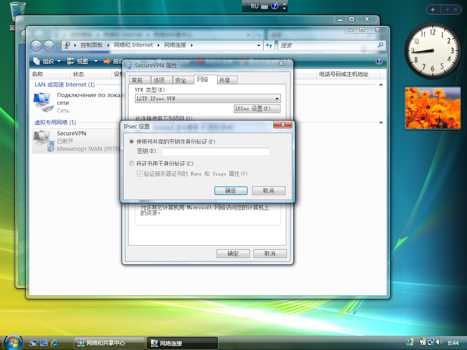Switch to 网络和共享中心 taskbar button
467x350 pixels.
click(109, 343)
